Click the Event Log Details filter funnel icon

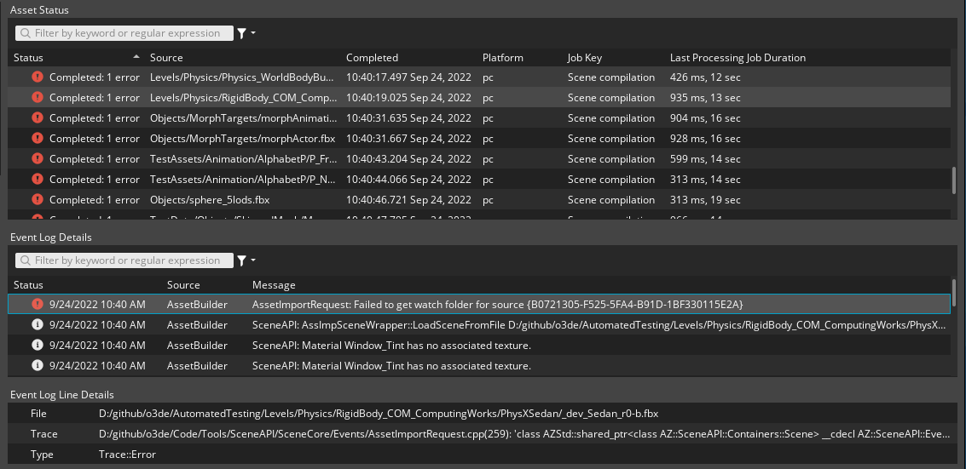(x=241, y=260)
